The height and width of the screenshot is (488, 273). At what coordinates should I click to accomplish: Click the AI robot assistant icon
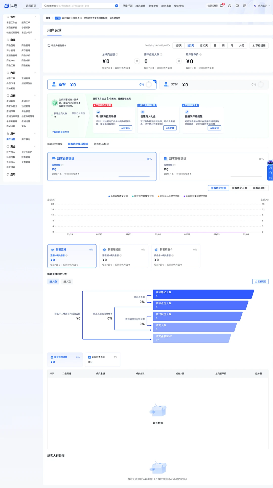click(270, 163)
